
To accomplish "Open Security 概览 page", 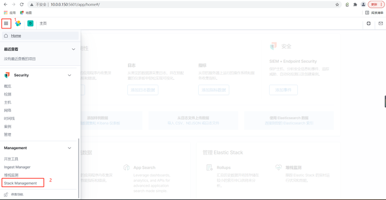I will tap(8, 86).
